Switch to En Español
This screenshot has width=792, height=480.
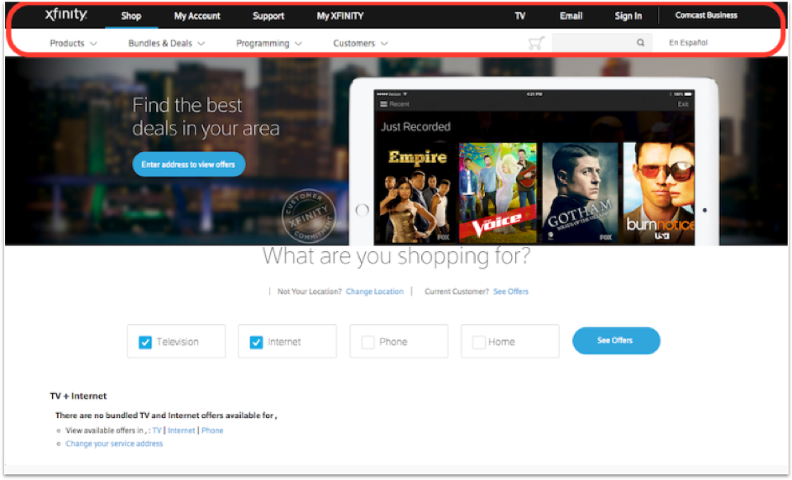click(x=689, y=42)
